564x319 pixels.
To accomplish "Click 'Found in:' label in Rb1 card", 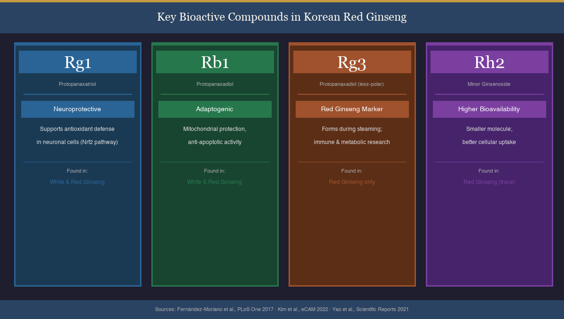I will point(214,171).
